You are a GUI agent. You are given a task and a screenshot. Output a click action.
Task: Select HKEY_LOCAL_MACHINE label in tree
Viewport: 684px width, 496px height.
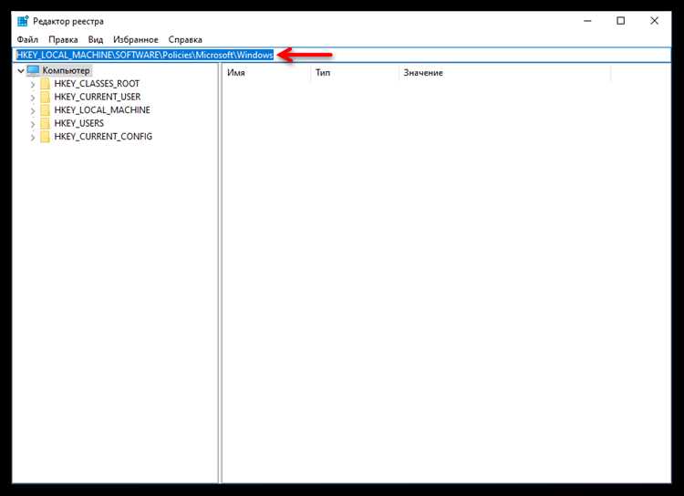(102, 110)
